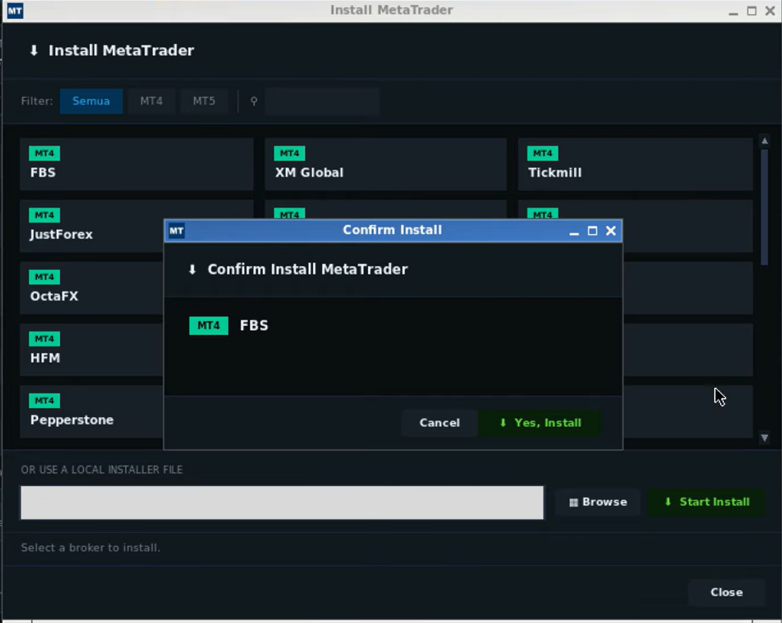Click the broker list scrollbar thumb
The width and height of the screenshot is (782, 623).
764,207
